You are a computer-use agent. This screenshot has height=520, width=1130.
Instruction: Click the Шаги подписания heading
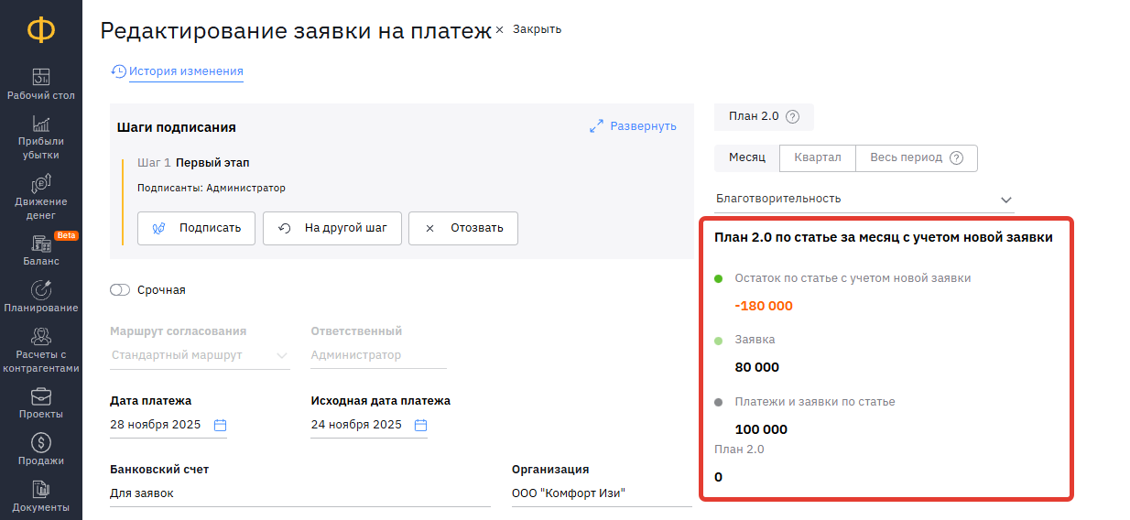coord(177,127)
